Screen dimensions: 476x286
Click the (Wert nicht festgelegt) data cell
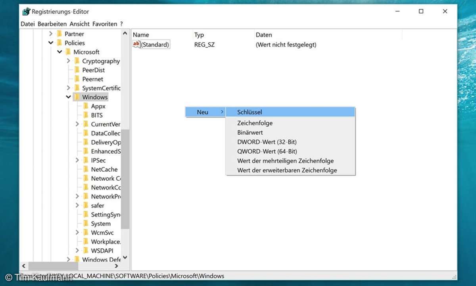click(286, 44)
